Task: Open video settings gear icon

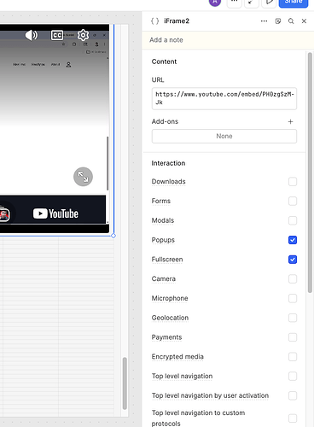Action: tap(83, 35)
